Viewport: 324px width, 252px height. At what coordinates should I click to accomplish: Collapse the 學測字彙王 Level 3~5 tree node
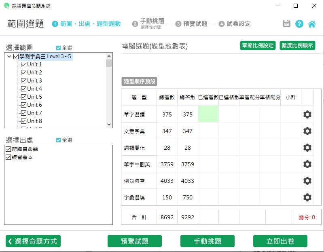(x=9, y=57)
